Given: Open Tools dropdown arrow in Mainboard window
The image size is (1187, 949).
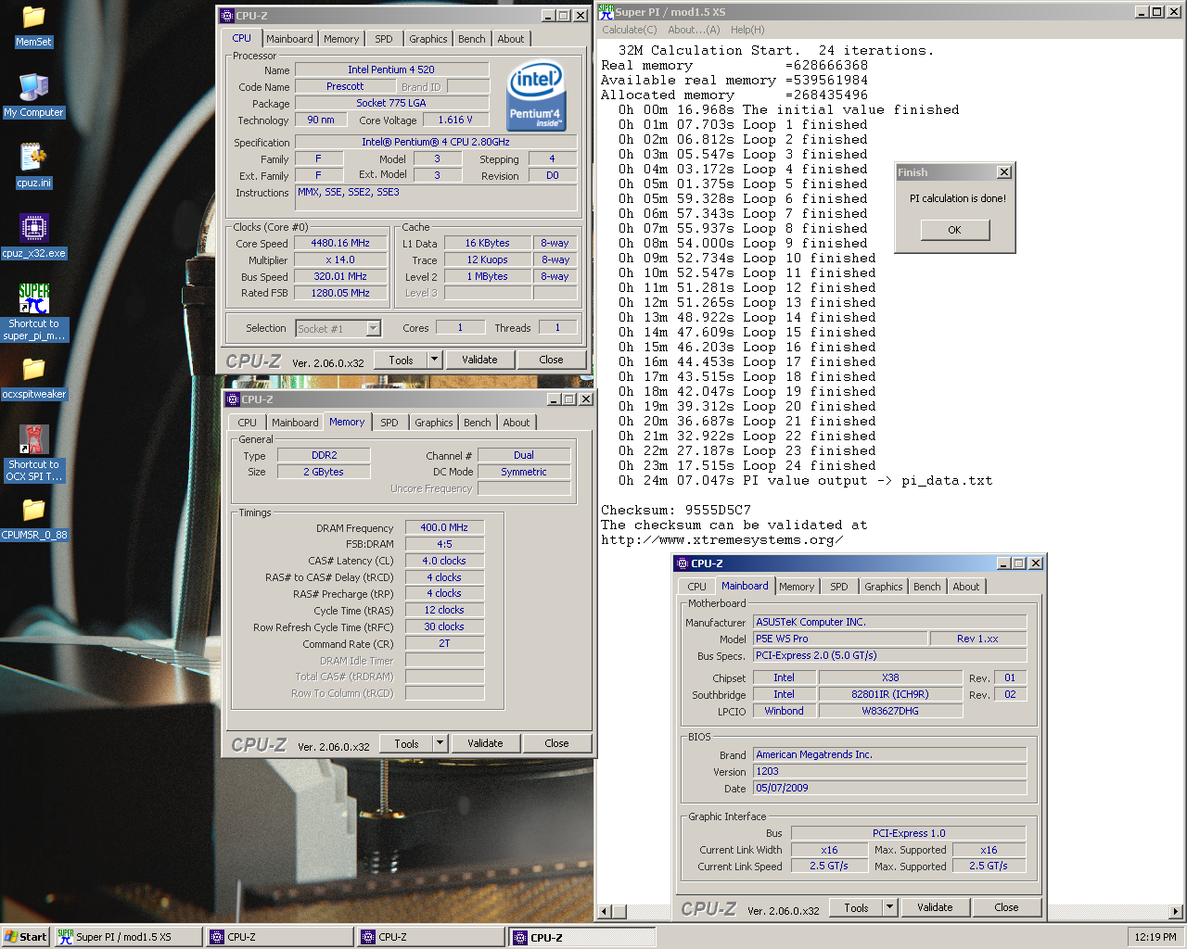Looking at the screenshot, I should pos(889,907).
